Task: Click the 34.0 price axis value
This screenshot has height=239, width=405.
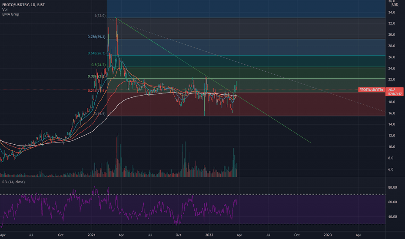Action: coord(391,13)
